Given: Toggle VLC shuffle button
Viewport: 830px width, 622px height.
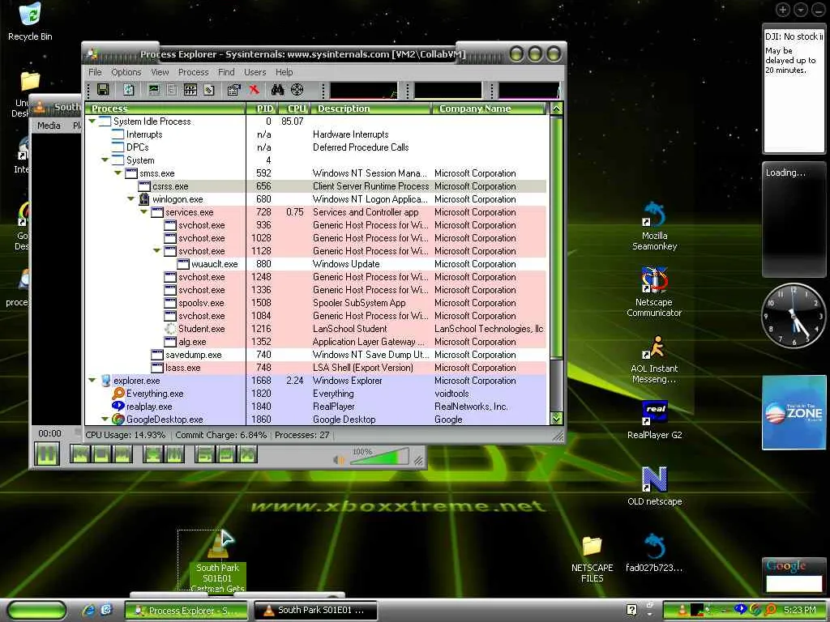Looking at the screenshot, I should coord(247,454).
